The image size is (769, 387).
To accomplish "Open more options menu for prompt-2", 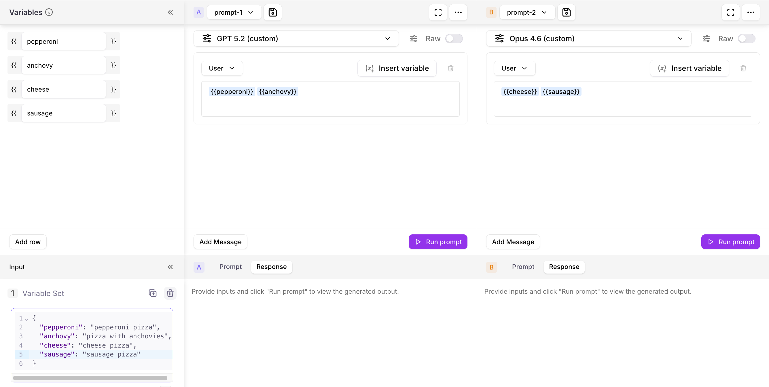I will [x=751, y=13].
